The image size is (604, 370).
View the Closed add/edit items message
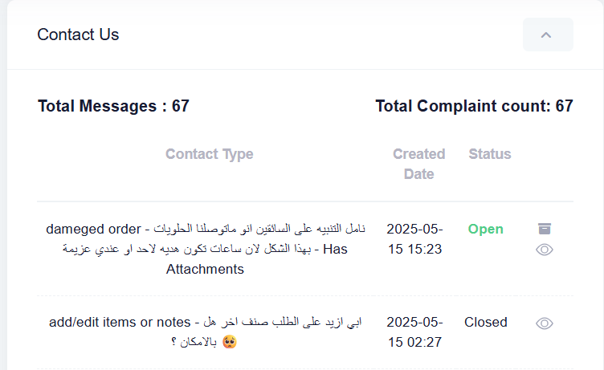[x=545, y=323]
